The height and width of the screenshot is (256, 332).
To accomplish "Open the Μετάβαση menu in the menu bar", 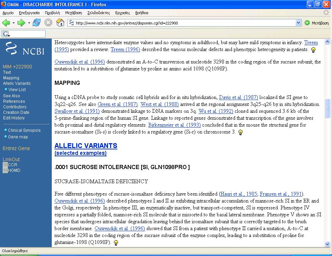I will [74, 13].
